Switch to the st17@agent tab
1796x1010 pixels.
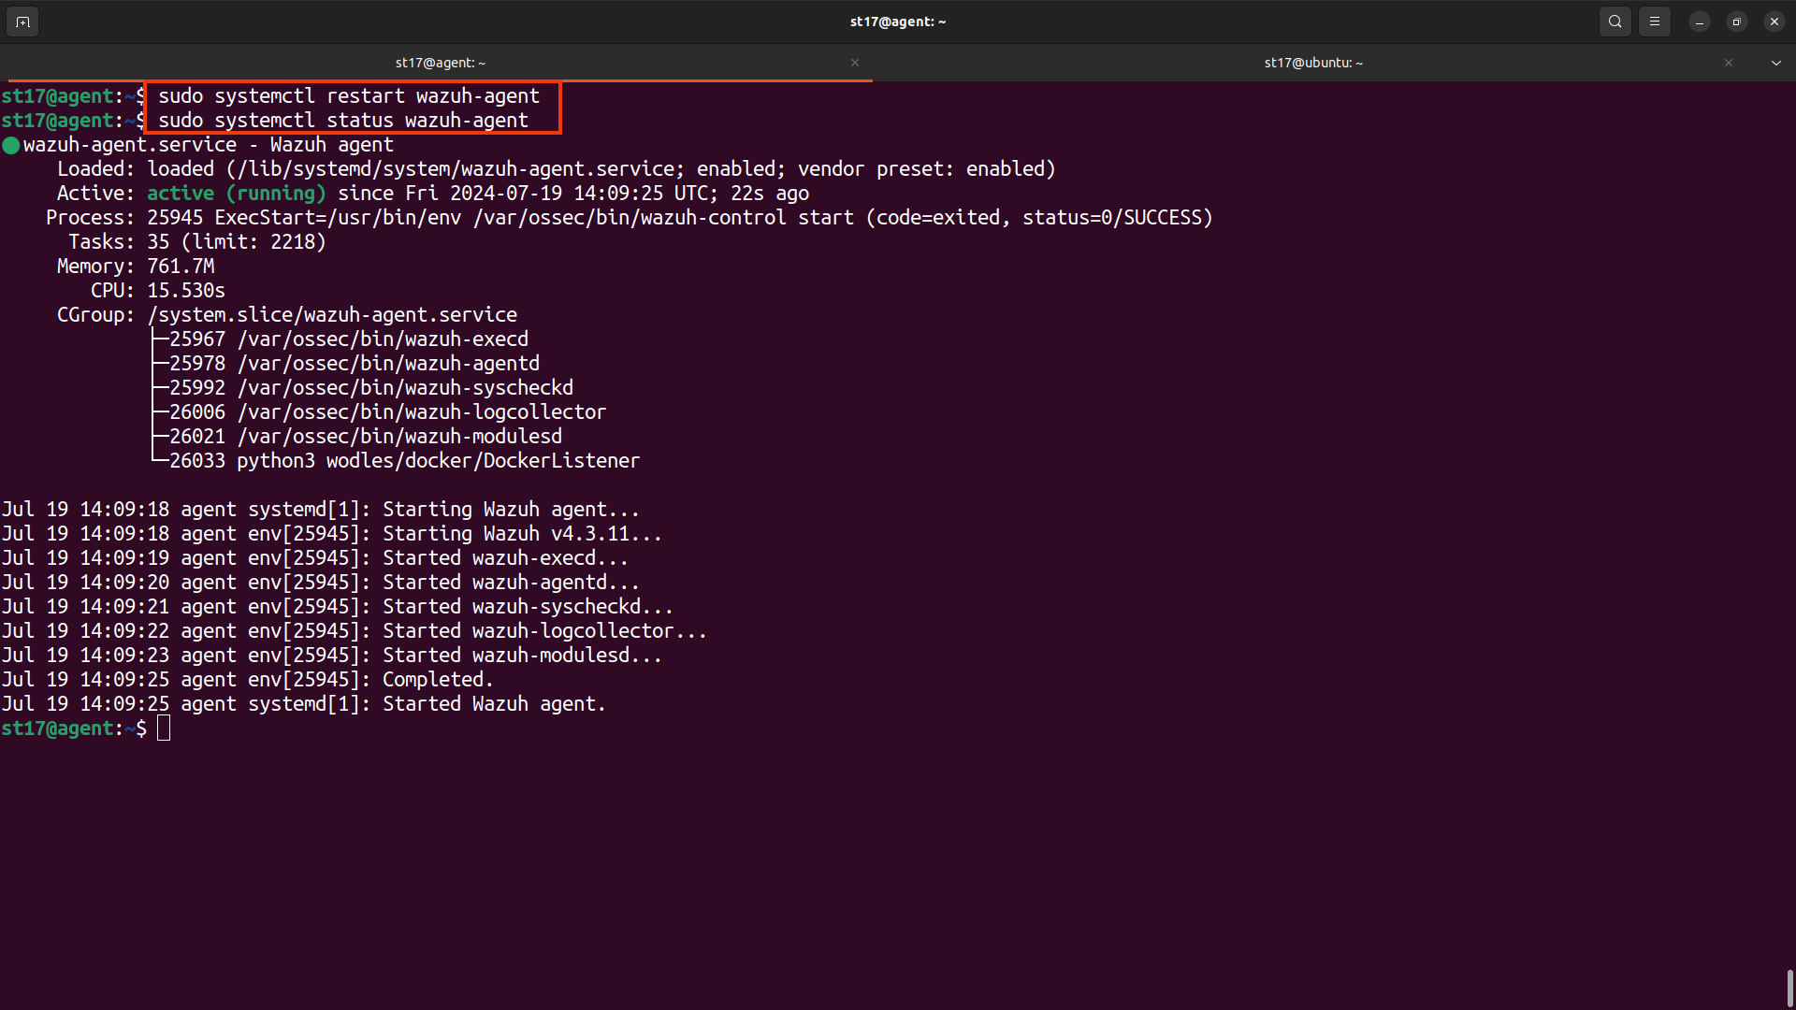pyautogui.click(x=441, y=63)
